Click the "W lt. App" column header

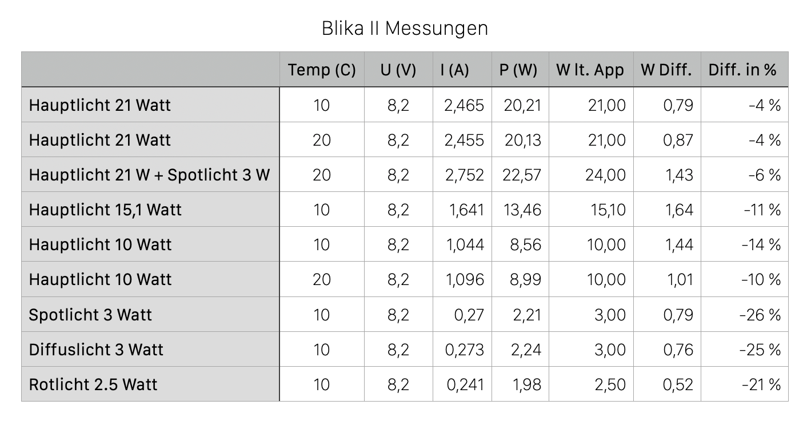(590, 70)
